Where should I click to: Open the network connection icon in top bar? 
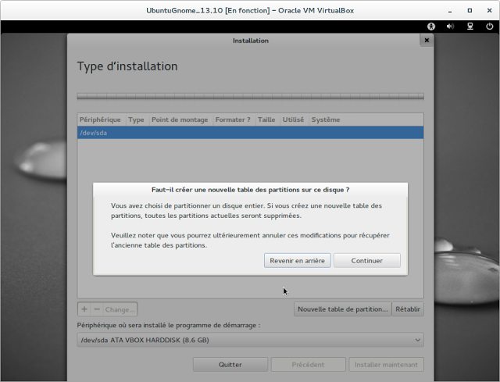[x=470, y=27]
